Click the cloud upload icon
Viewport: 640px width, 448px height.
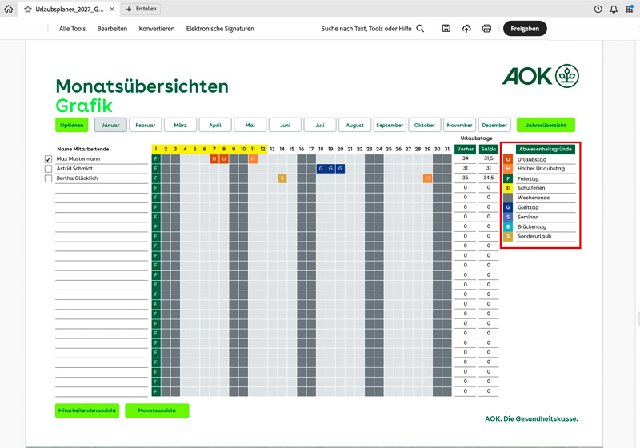pos(466,29)
